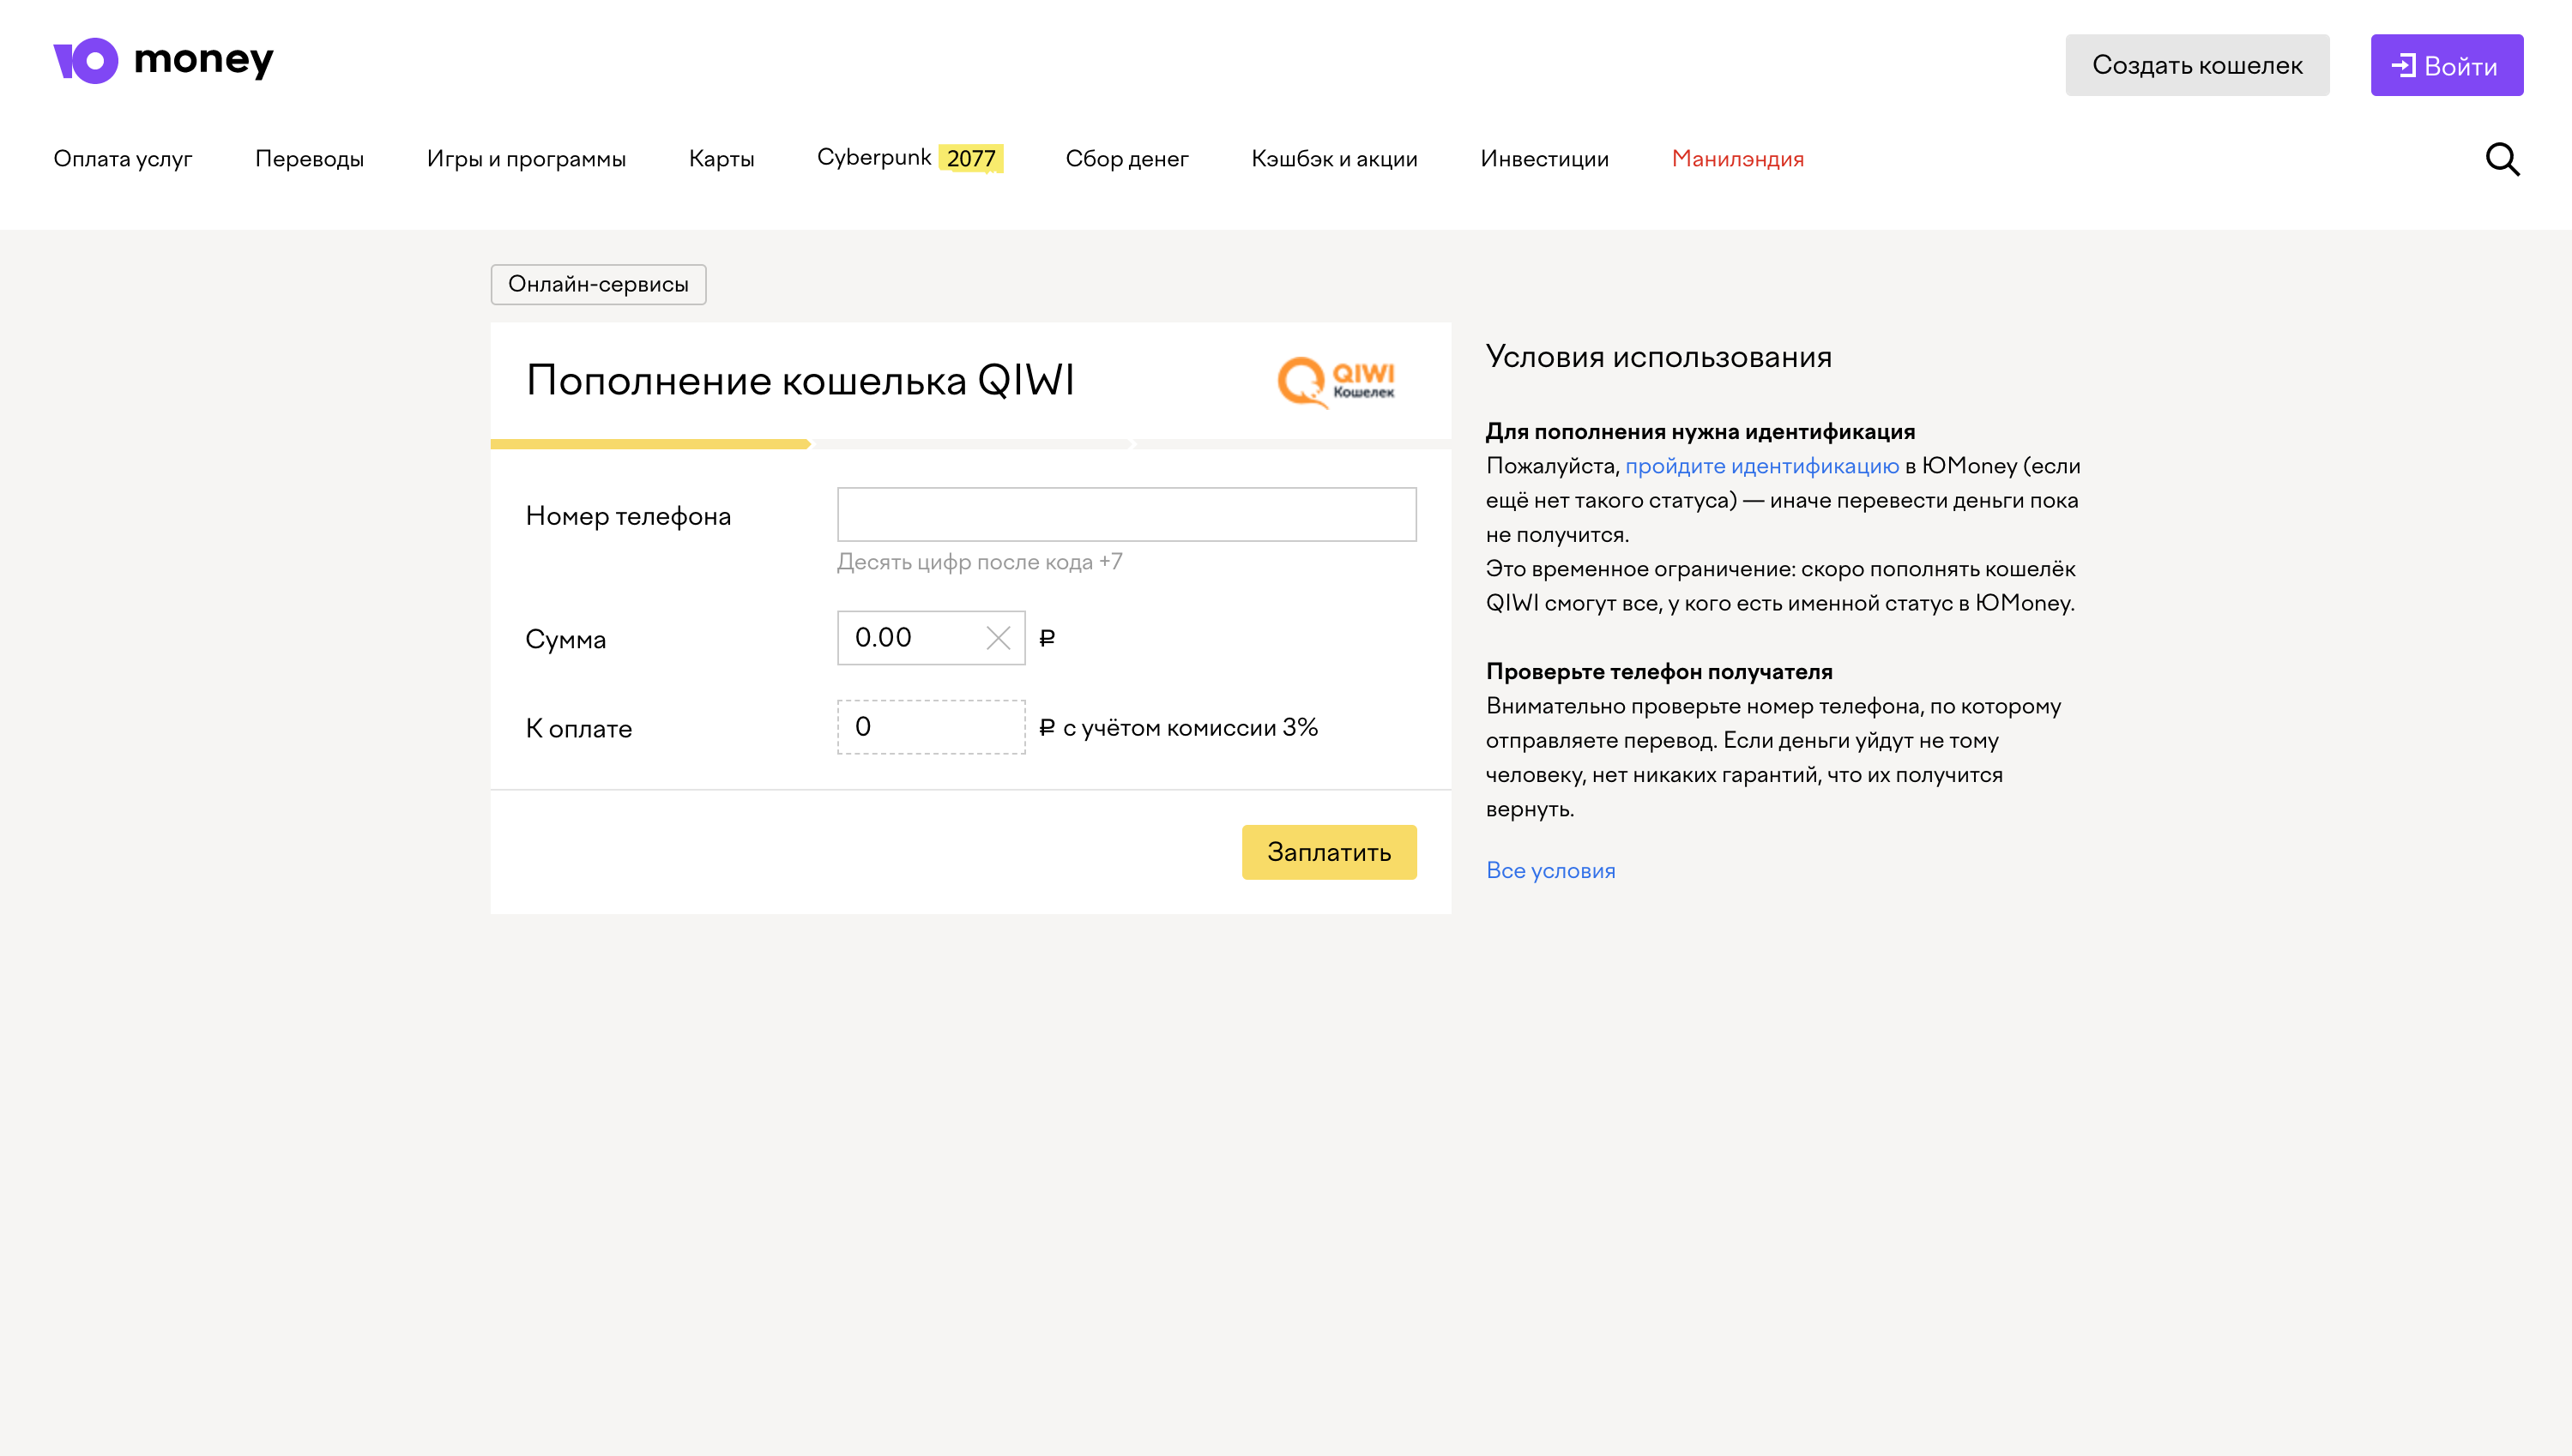Image resolution: width=2572 pixels, height=1456 pixels.
Task: Follow the пройдите идентификацию link
Action: click(1761, 466)
